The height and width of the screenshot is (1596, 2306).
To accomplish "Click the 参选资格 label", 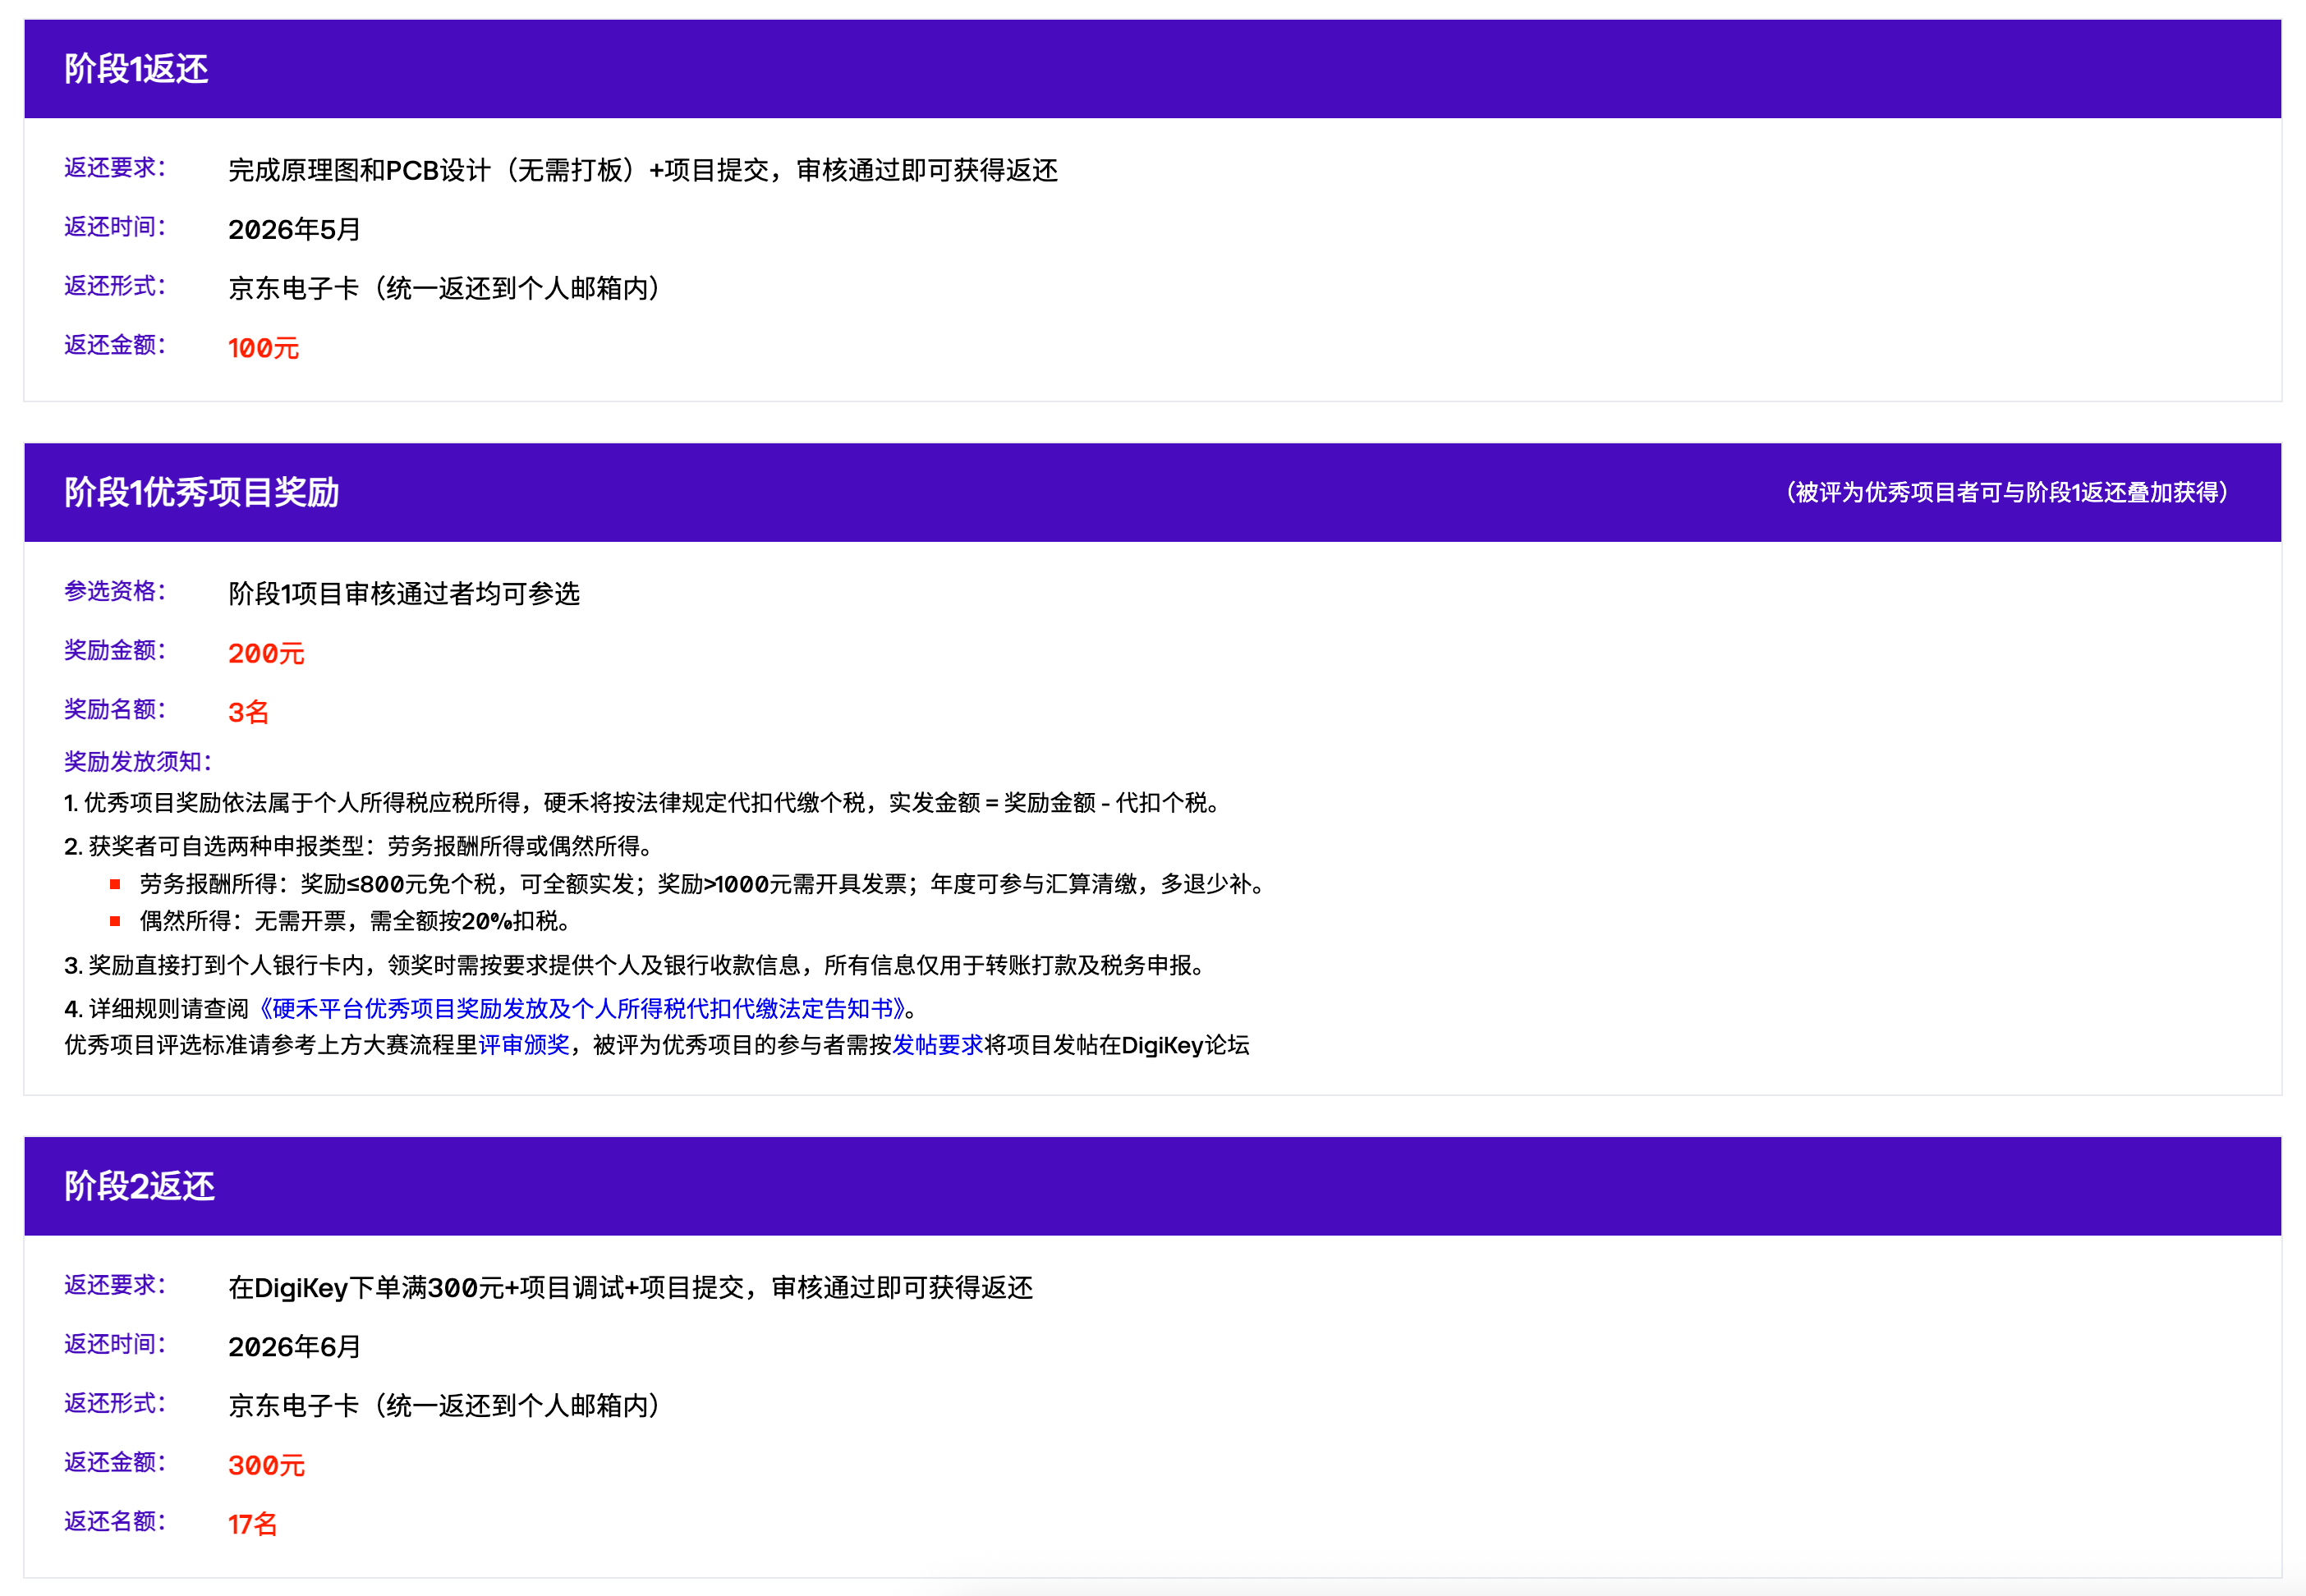I will [x=115, y=591].
